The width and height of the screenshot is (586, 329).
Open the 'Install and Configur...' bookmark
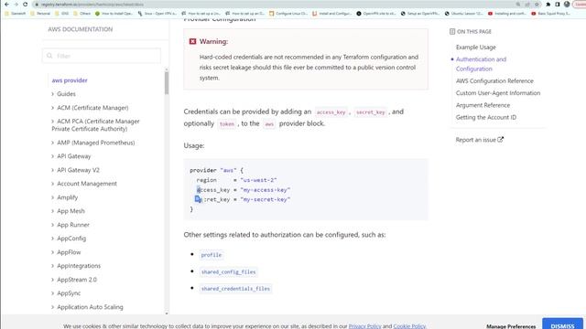[332, 14]
